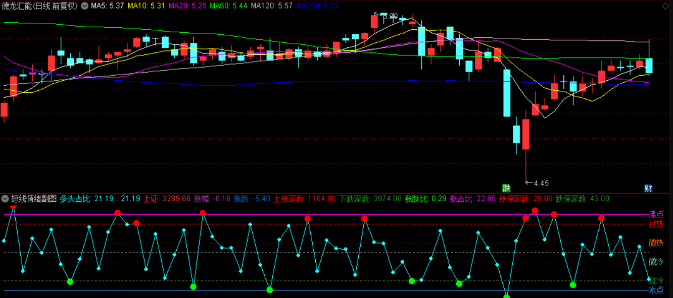Select the blue MA250 average label
Image resolution: width=673 pixels, height=298 pixels.
317,6
